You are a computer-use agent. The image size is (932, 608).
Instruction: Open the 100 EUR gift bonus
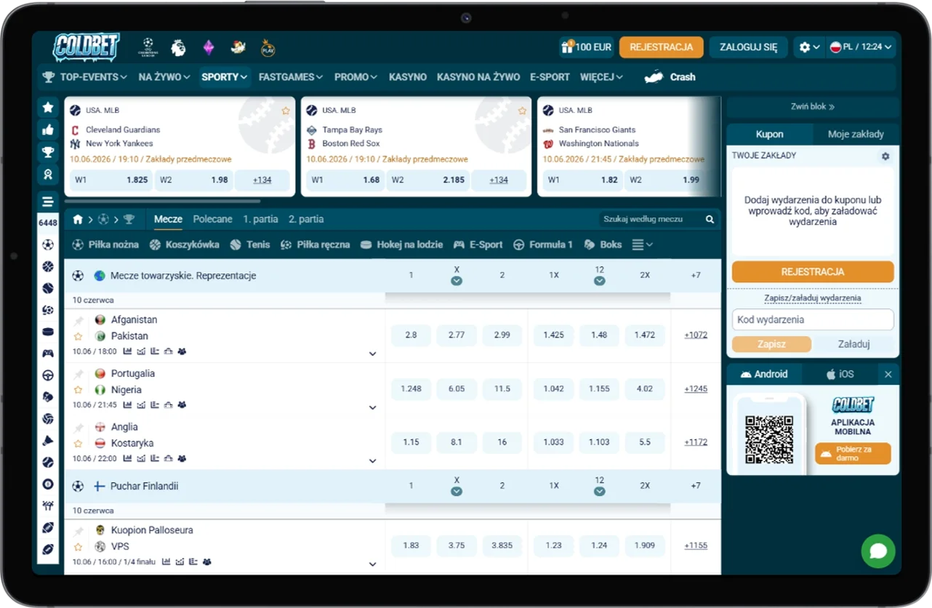[x=586, y=47]
